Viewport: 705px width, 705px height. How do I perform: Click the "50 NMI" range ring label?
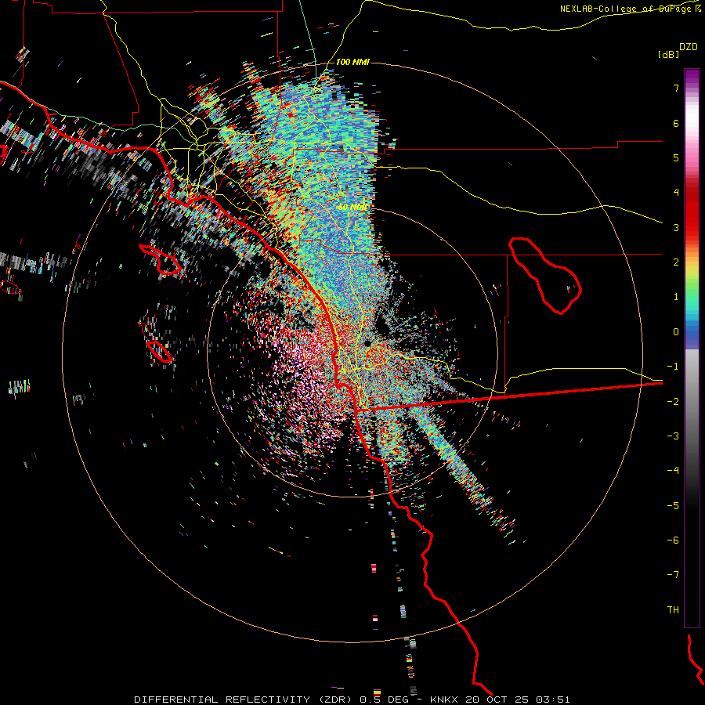pyautogui.click(x=353, y=208)
